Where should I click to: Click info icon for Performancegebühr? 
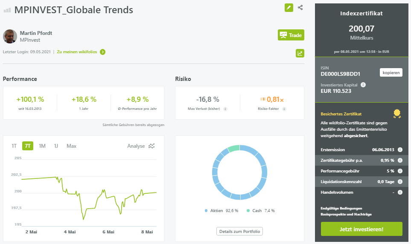click(400, 171)
